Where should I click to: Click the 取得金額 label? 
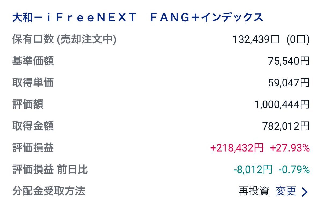click(33, 126)
